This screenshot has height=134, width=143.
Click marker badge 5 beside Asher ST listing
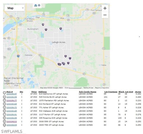pos(4,108)
